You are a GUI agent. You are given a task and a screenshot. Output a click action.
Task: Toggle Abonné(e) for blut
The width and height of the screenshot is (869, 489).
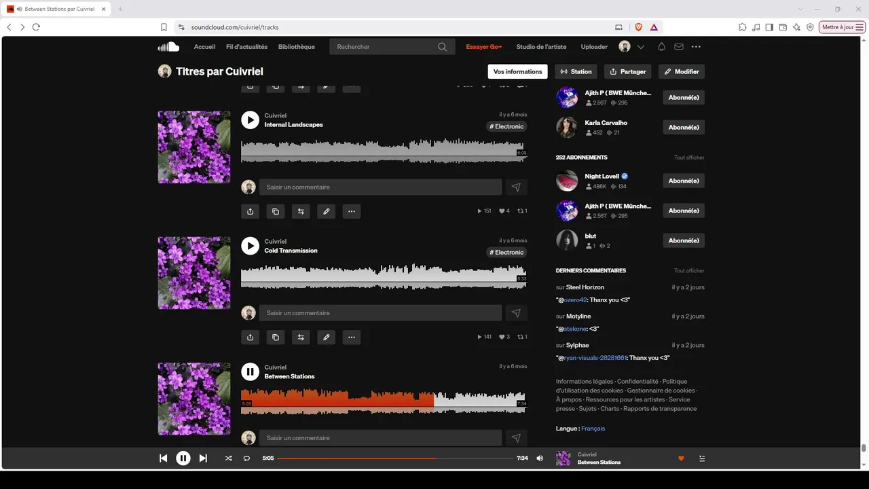[x=684, y=240]
